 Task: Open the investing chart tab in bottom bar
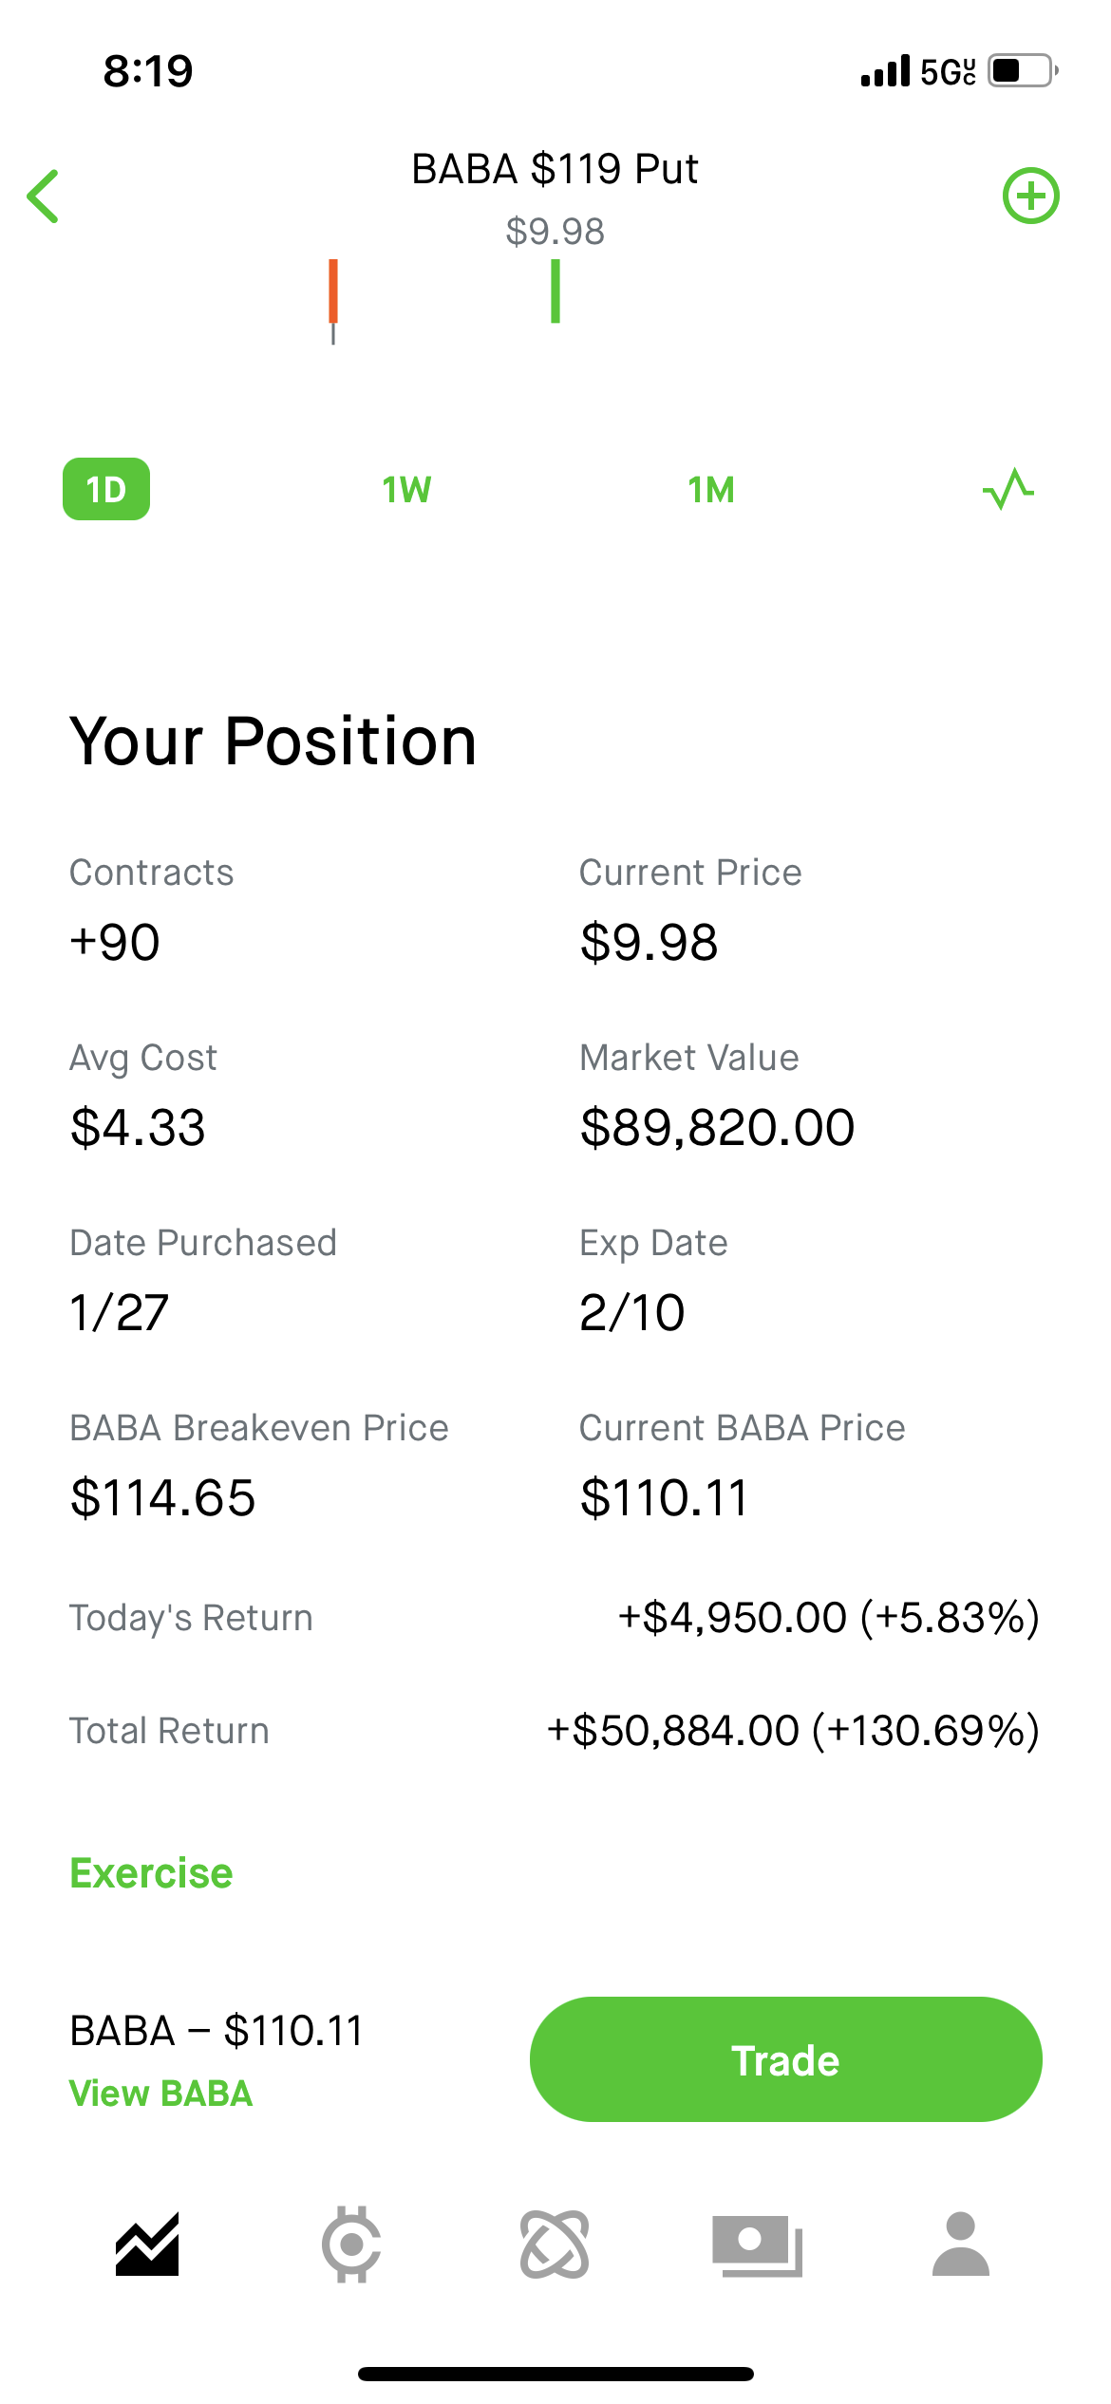click(x=147, y=2244)
